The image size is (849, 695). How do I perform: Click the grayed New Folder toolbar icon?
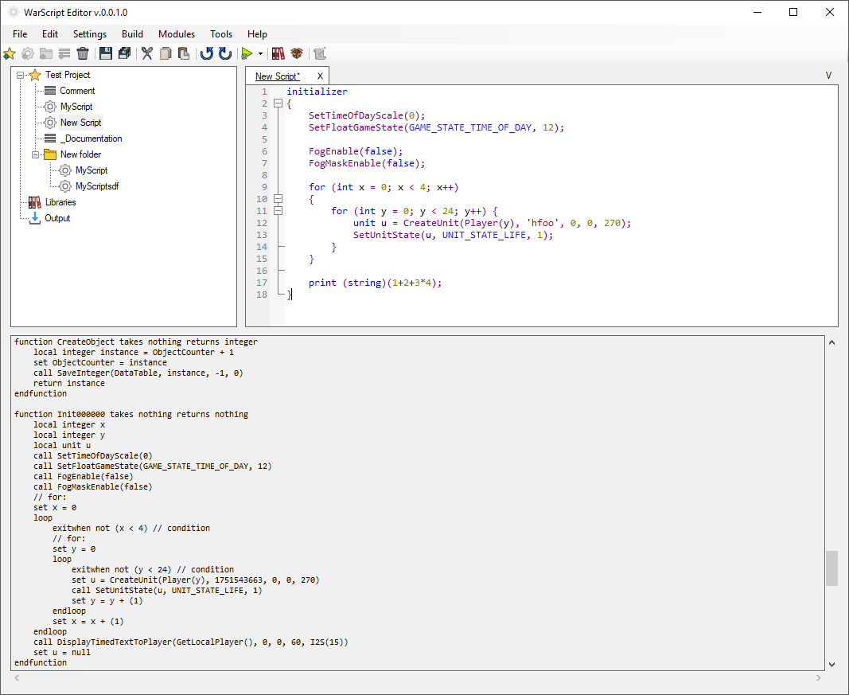[46, 53]
